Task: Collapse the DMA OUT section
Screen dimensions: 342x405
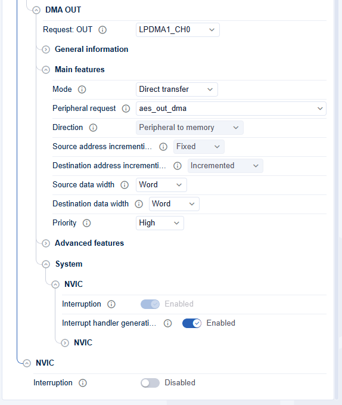Action: [x=36, y=10]
